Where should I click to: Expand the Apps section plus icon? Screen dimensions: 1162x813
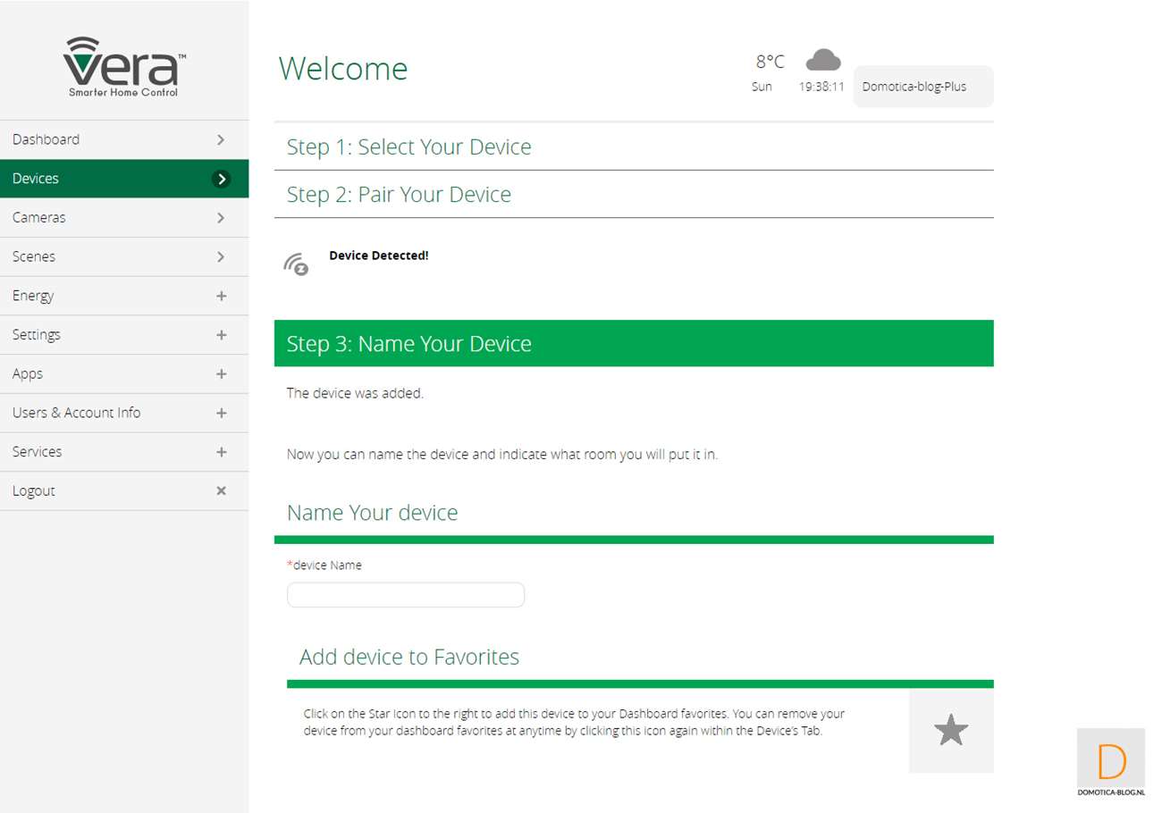(221, 374)
